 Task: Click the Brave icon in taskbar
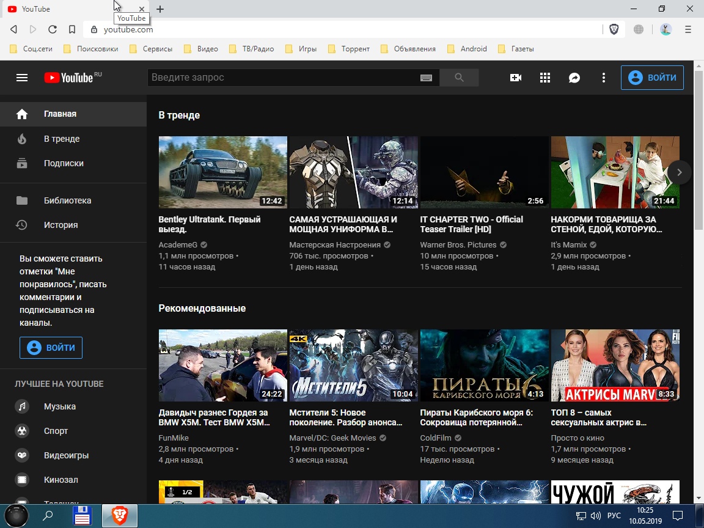coord(119,515)
